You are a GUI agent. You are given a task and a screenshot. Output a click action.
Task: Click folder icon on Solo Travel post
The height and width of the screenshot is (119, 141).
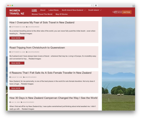[27, 27]
